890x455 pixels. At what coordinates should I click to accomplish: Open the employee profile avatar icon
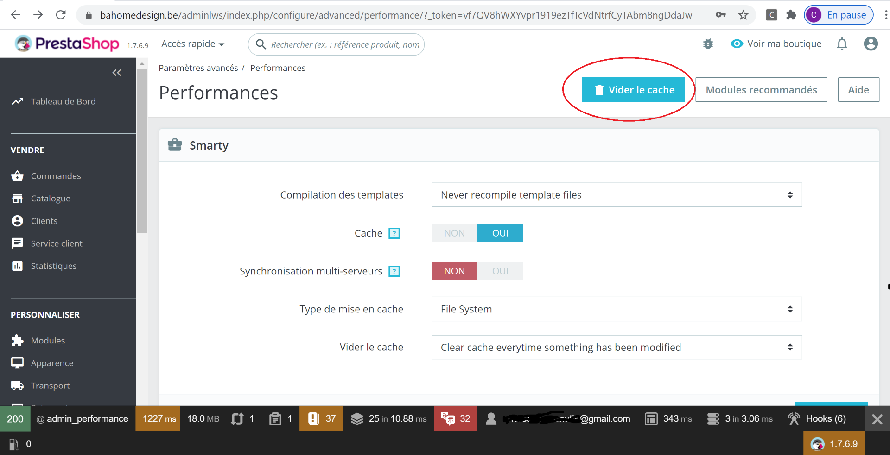(871, 44)
